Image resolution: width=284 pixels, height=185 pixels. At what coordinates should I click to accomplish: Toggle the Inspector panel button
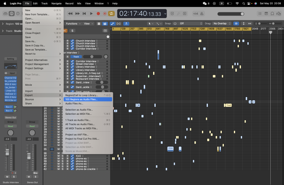coord(12,13)
